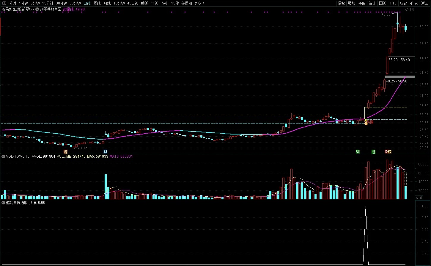Screen dimensions: 431x266
Task: Select the 5秒 period
Action: pyautogui.click(x=165, y=3)
